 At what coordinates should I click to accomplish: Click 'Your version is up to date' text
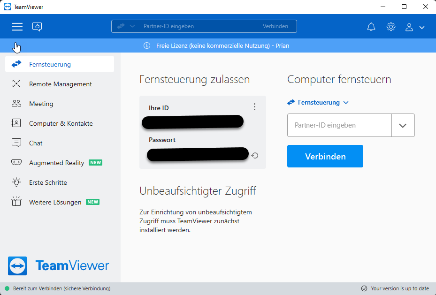pos(400,288)
